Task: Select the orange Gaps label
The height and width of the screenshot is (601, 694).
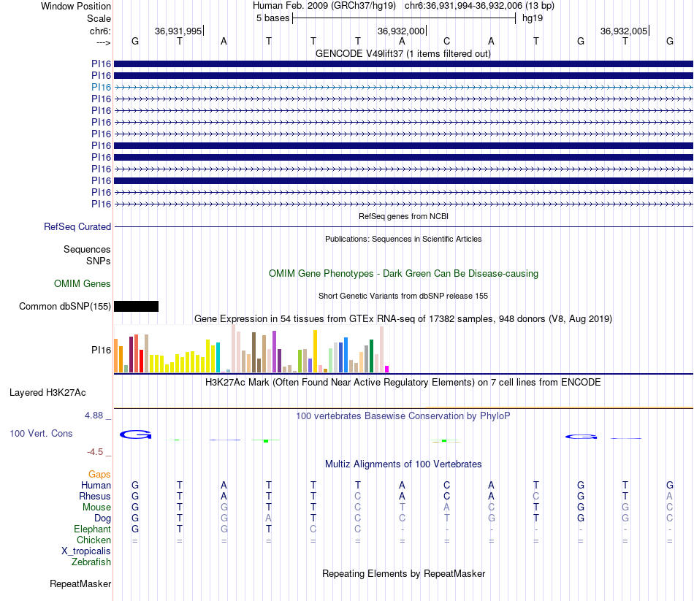Action: 99,475
